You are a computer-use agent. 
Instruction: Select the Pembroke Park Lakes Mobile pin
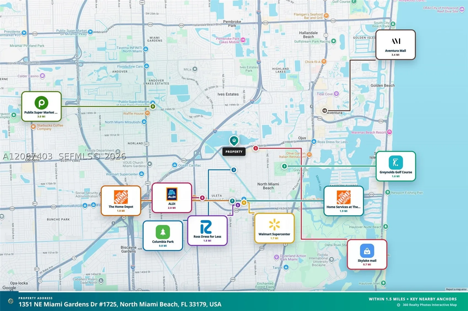[x=243, y=40]
